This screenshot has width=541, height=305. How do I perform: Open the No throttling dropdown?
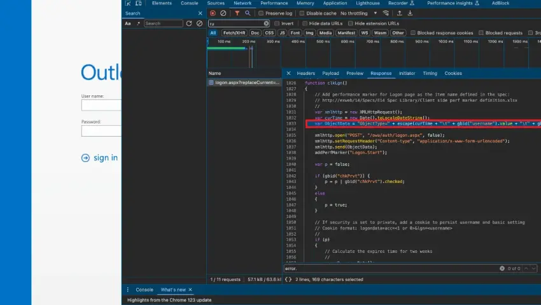pyautogui.click(x=358, y=13)
